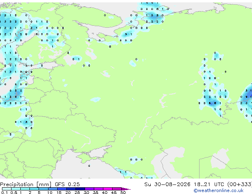Click the legend tick label 10
The image size is (252, 194).
[50, 192]
